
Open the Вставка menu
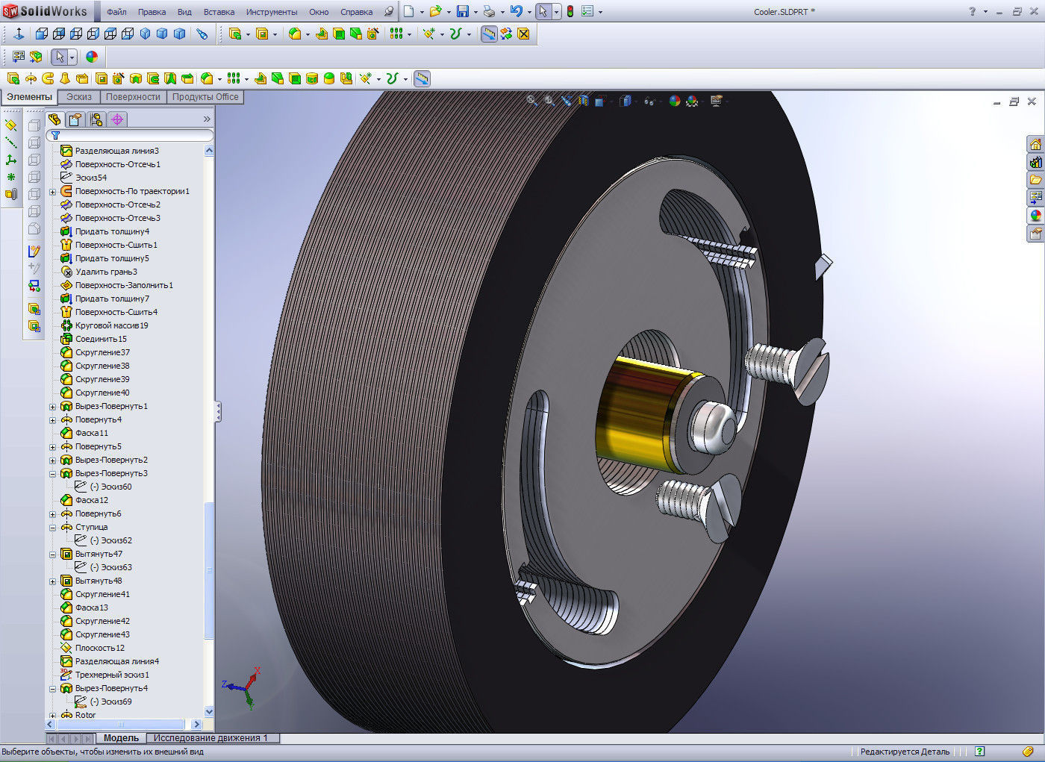tap(219, 12)
